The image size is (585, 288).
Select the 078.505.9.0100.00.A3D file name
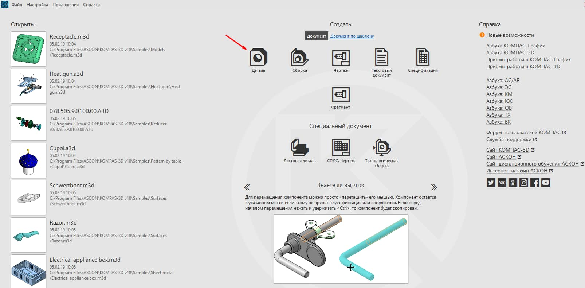[79, 111]
